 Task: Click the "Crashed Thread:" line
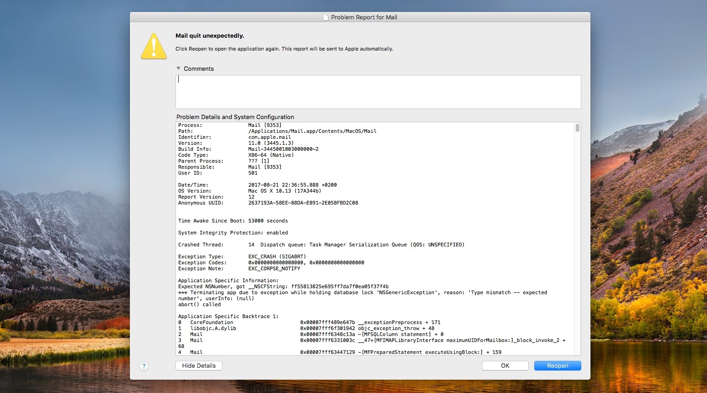pyautogui.click(x=321, y=245)
